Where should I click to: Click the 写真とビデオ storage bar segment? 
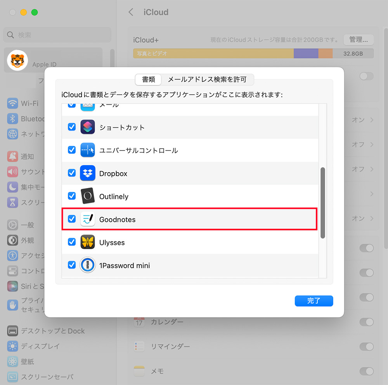213,54
